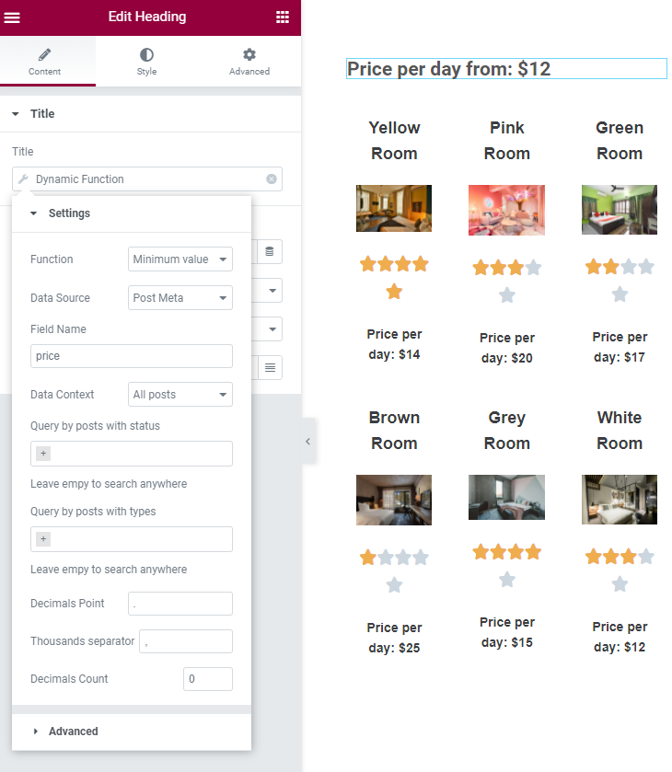Viewport: 672px width, 772px height.
Task: Add a post type with plus button
Action: point(43,538)
